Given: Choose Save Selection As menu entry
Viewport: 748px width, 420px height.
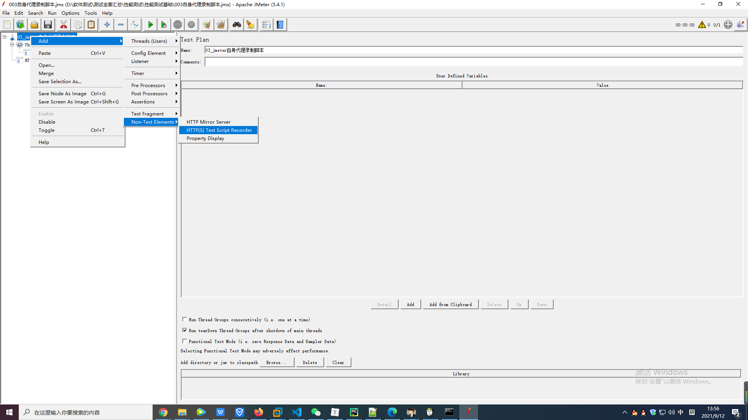Looking at the screenshot, I should (x=60, y=82).
